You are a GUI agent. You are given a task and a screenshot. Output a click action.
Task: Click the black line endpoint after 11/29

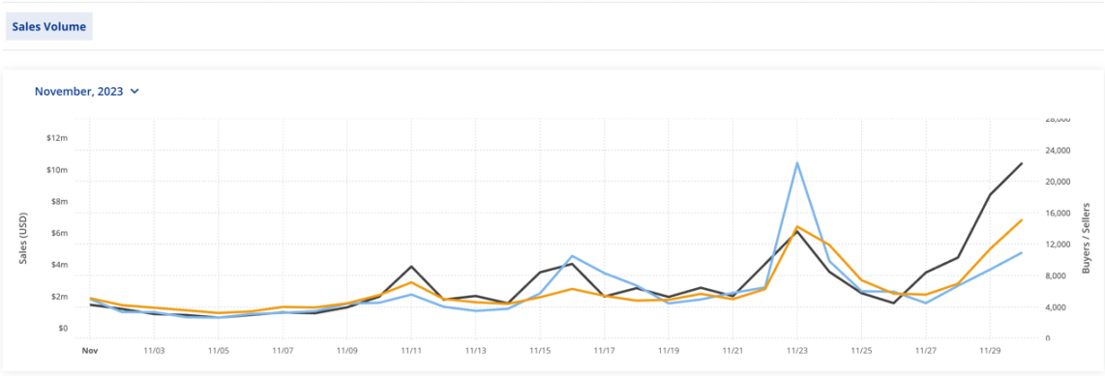coord(1022,163)
